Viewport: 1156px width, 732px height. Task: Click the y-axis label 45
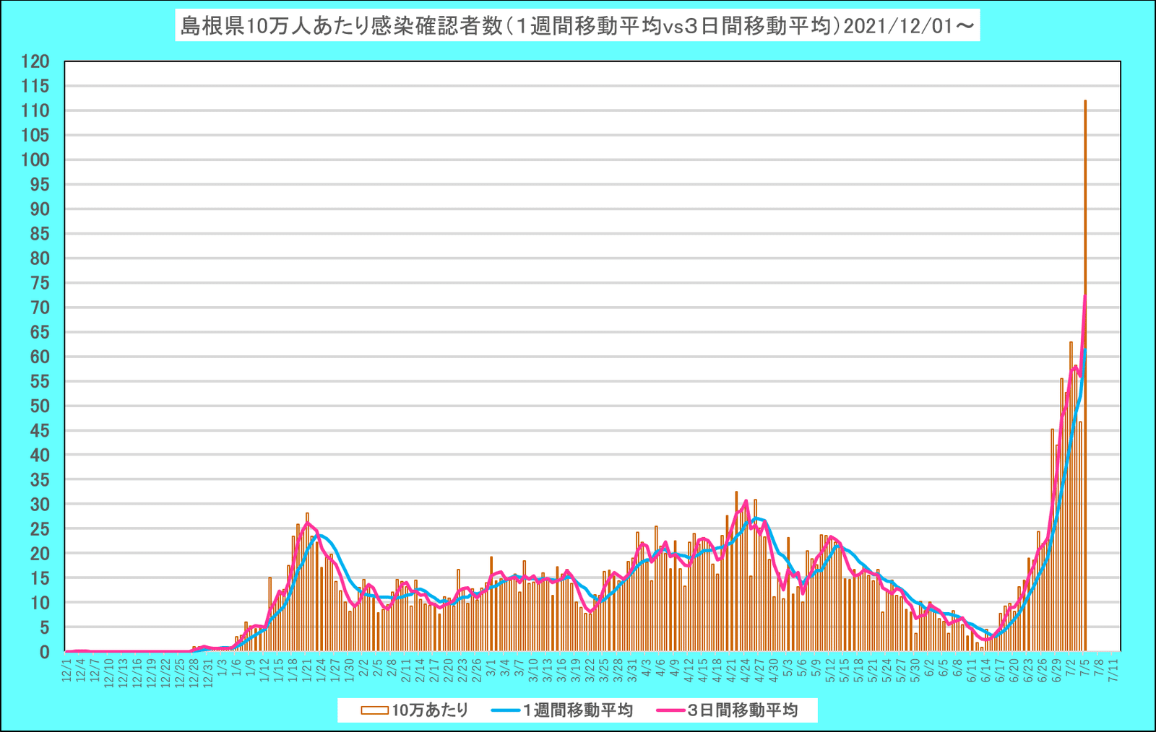pyautogui.click(x=40, y=430)
